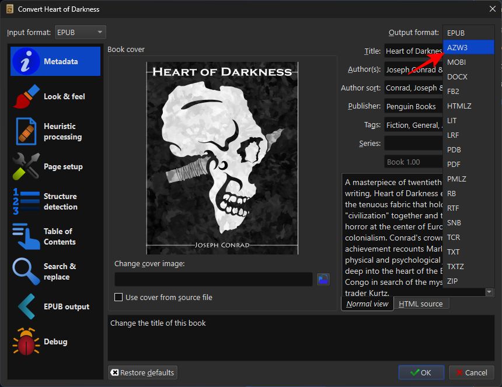The image size is (502, 387).
Task: Close the Convert Heart of Darkness dialog
Action: (x=493, y=9)
